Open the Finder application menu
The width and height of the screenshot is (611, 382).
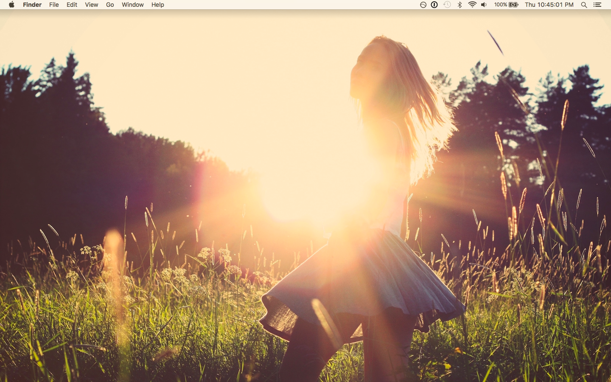(32, 5)
